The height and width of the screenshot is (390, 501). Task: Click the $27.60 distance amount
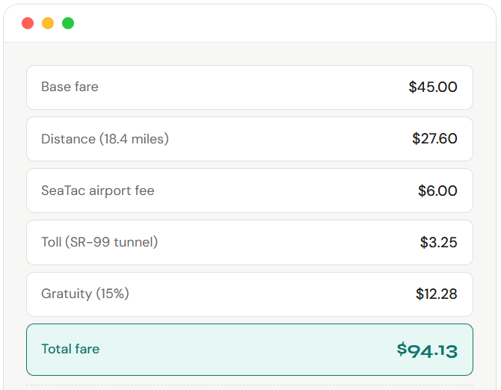(434, 139)
